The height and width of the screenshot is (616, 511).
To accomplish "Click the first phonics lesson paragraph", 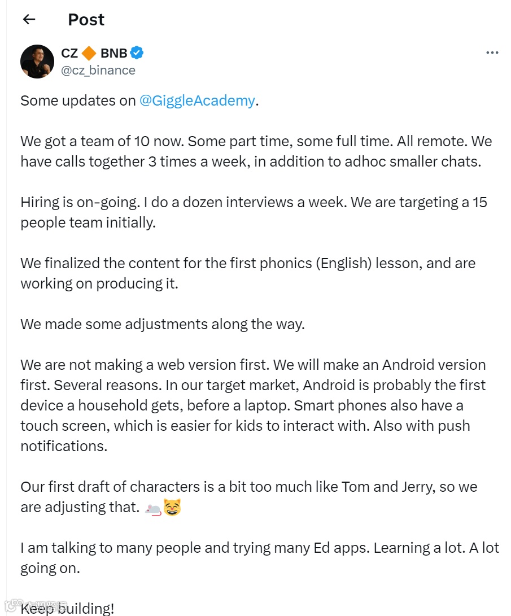I will [248, 273].
